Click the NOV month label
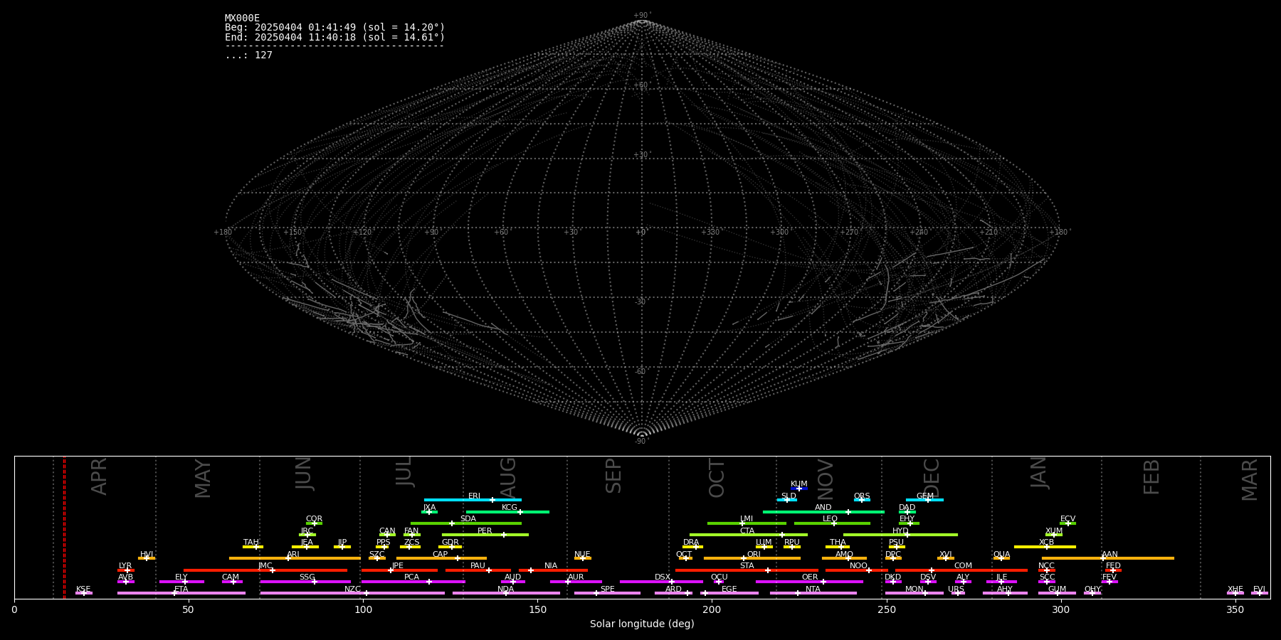1281x640 pixels. click(826, 480)
